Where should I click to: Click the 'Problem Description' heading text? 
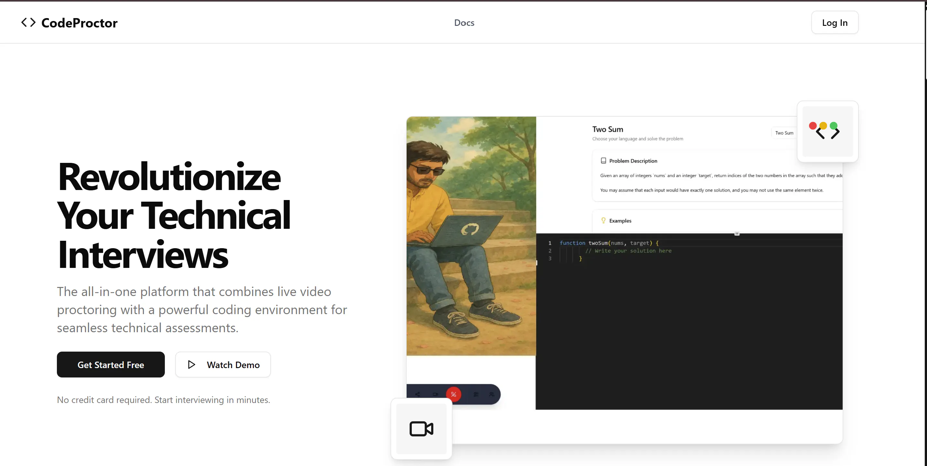[x=633, y=161]
